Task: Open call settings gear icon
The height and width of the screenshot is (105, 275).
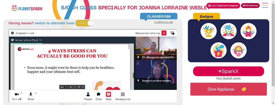Action: [x=12, y=33]
